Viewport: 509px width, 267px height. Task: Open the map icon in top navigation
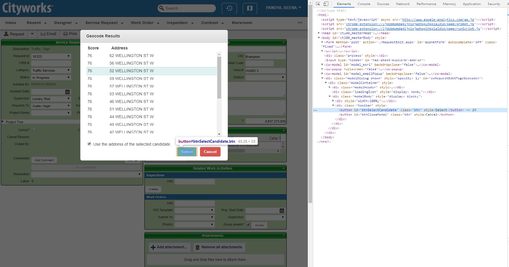pyautogui.click(x=249, y=8)
